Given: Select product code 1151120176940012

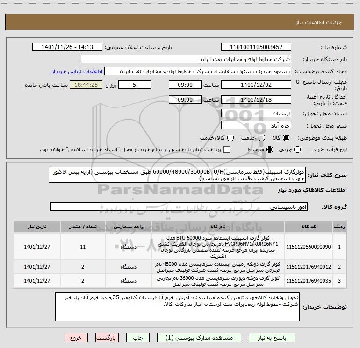Looking at the screenshot, I should (309, 267).
